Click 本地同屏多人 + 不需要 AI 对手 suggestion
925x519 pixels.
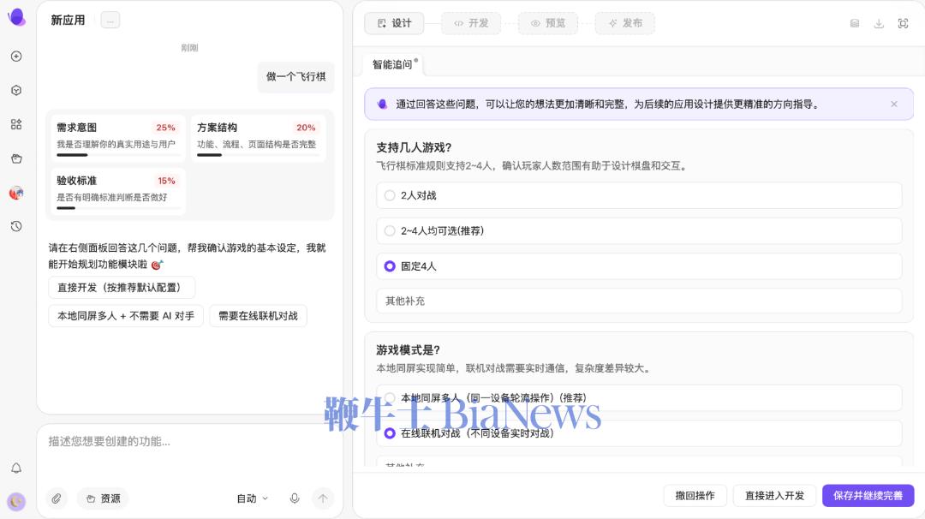[x=126, y=316]
